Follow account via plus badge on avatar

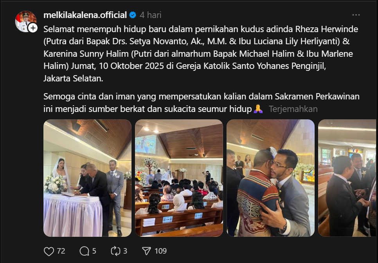33,28
